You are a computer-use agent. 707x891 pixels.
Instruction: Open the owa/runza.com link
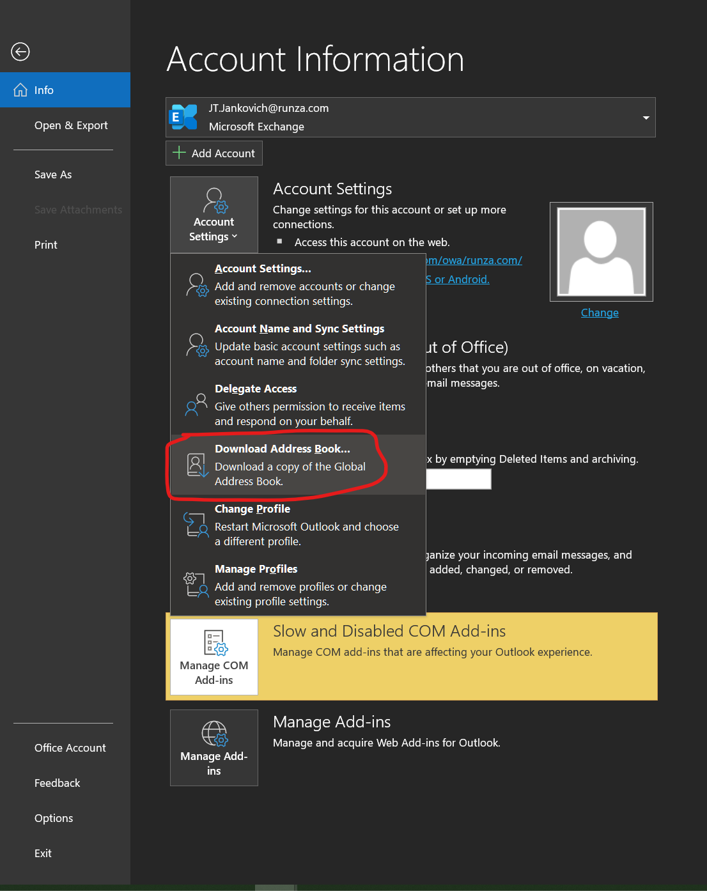[x=474, y=260]
